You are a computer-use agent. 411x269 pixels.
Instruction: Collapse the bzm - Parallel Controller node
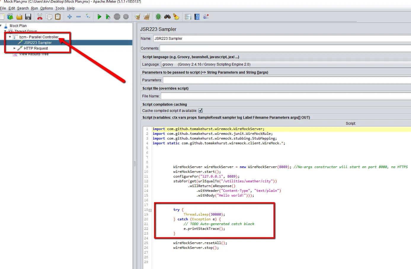(x=10, y=37)
